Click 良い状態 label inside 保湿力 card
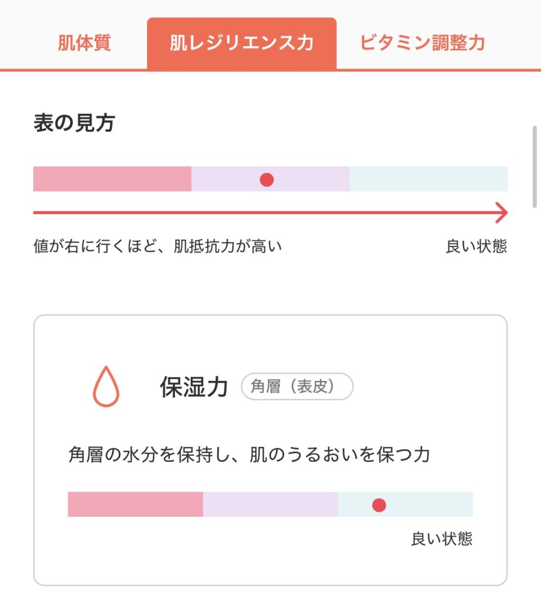541x600 pixels. pyautogui.click(x=441, y=539)
